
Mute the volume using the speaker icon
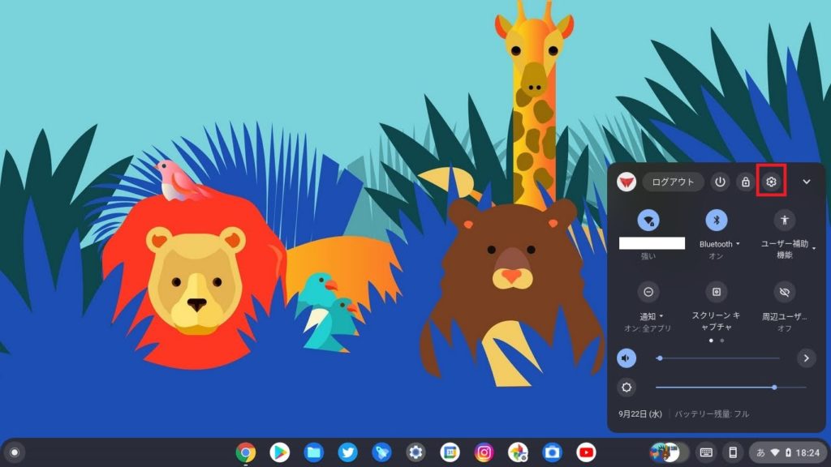click(x=626, y=358)
